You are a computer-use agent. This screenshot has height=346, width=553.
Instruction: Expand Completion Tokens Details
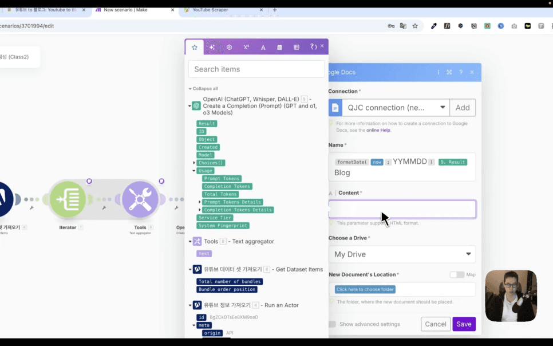(x=200, y=210)
